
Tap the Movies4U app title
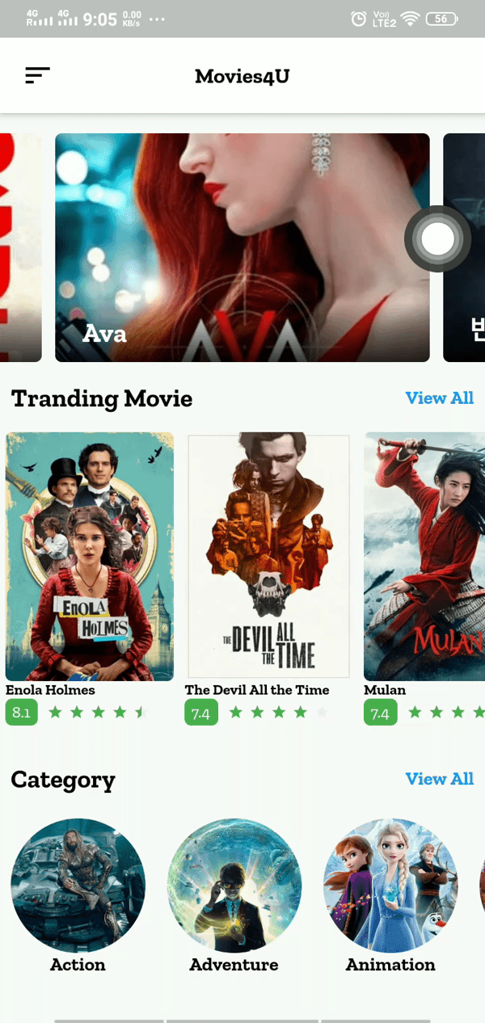242,76
